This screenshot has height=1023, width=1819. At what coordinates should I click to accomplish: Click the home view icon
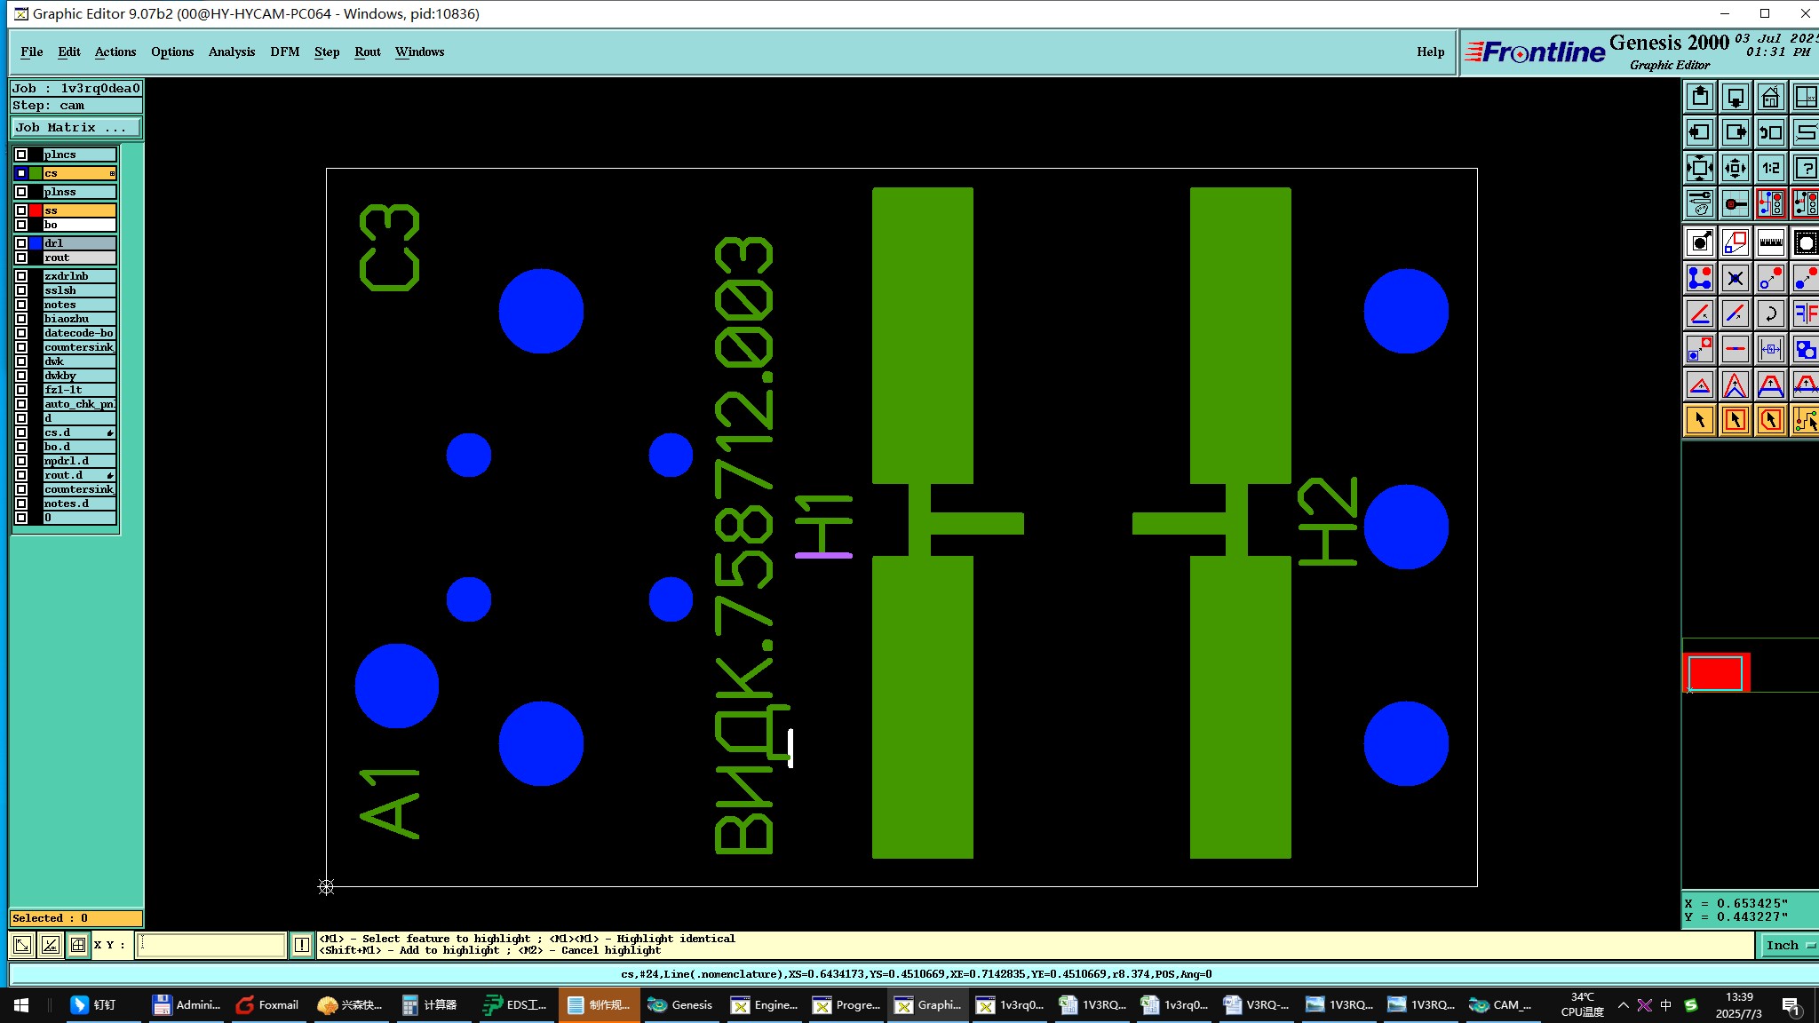pyautogui.click(x=1770, y=97)
